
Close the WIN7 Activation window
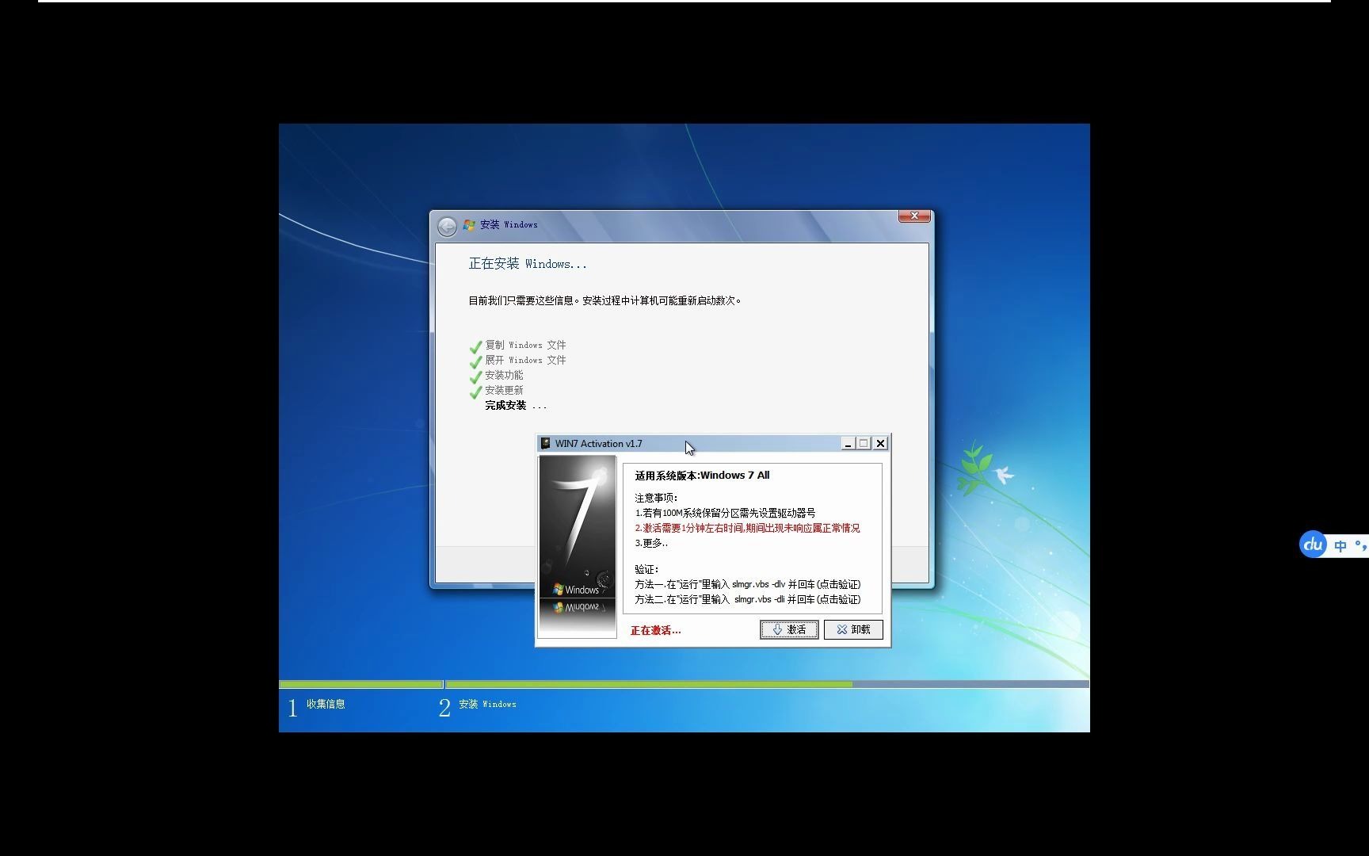tap(880, 444)
